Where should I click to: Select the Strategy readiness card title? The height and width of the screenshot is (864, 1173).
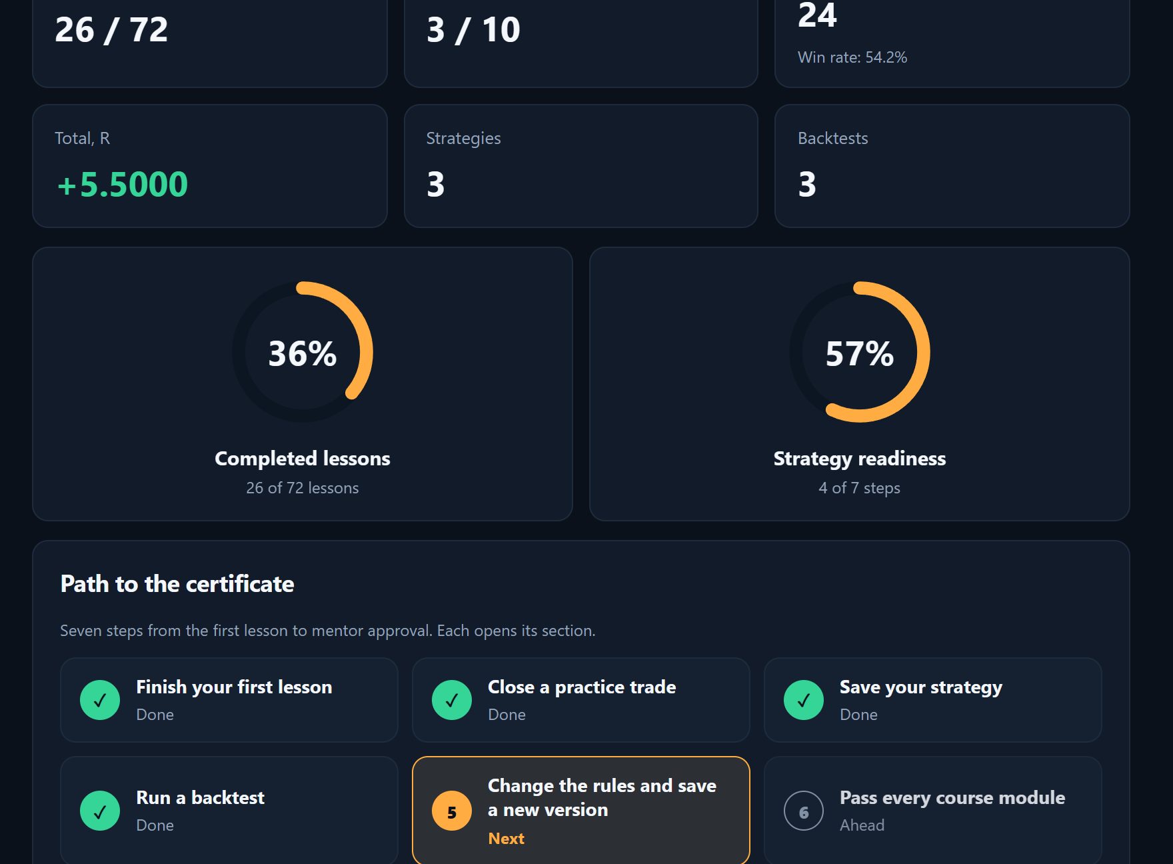860,459
